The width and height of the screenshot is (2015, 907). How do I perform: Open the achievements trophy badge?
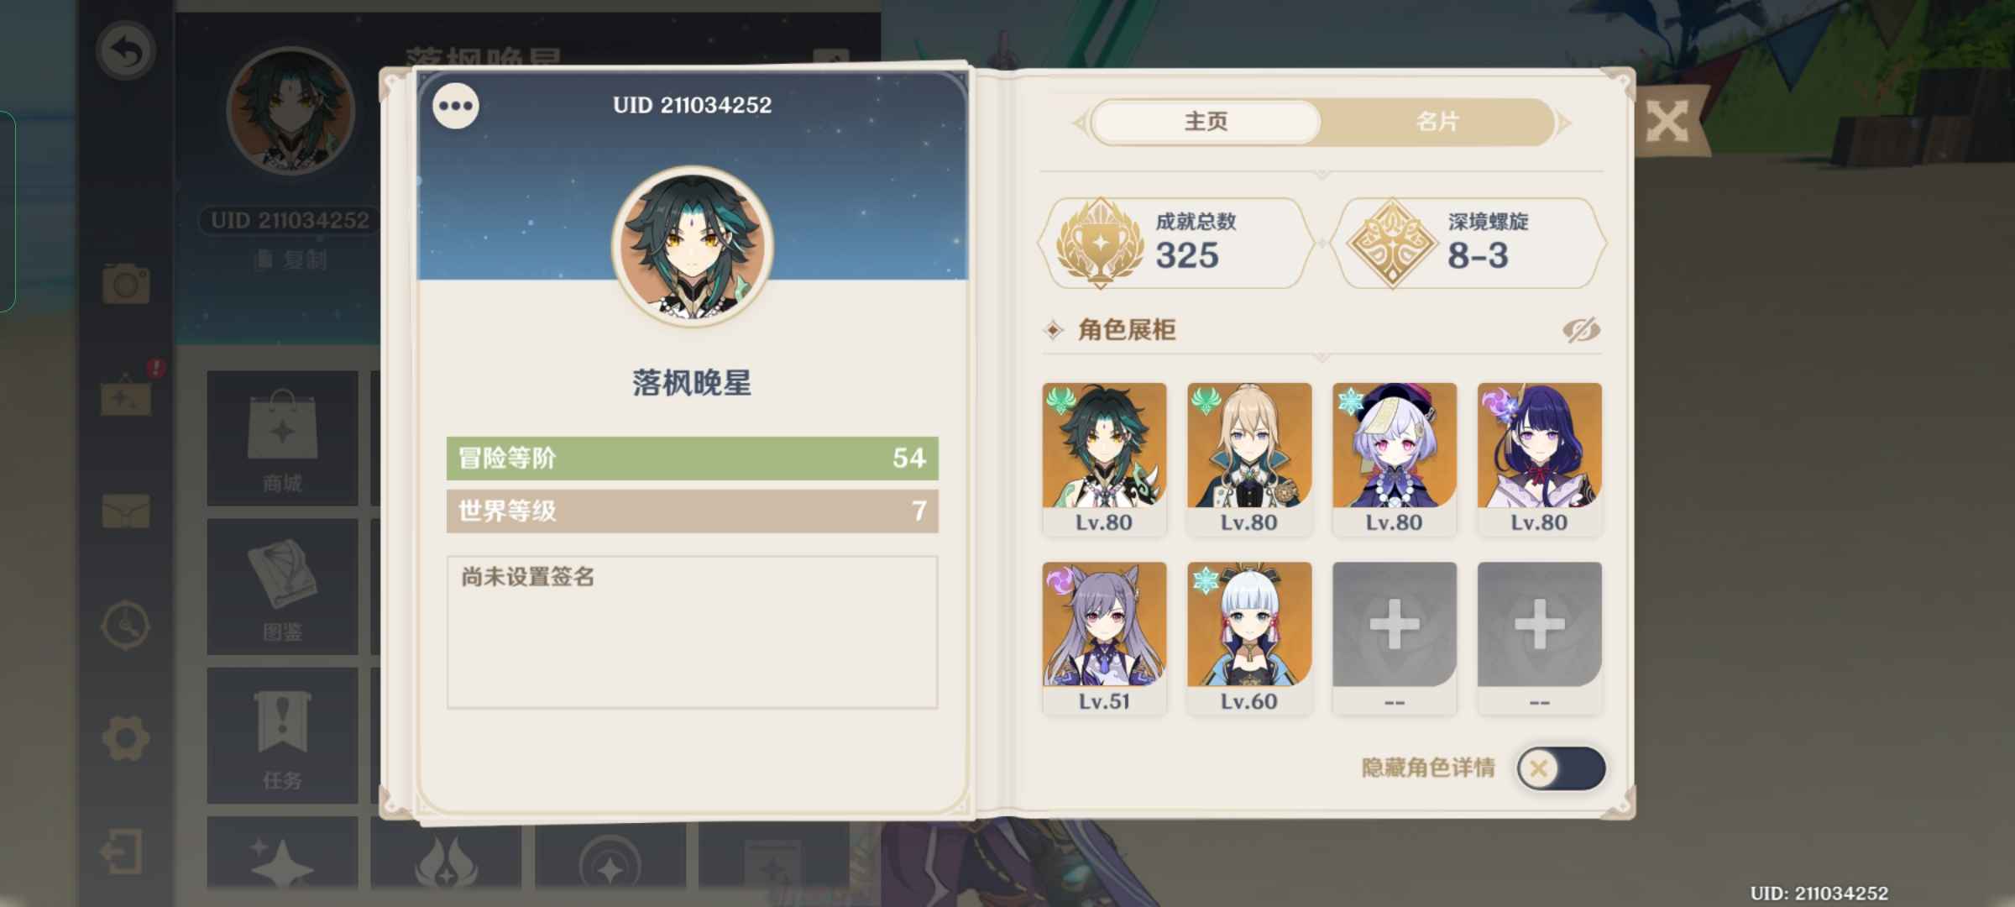point(1176,244)
